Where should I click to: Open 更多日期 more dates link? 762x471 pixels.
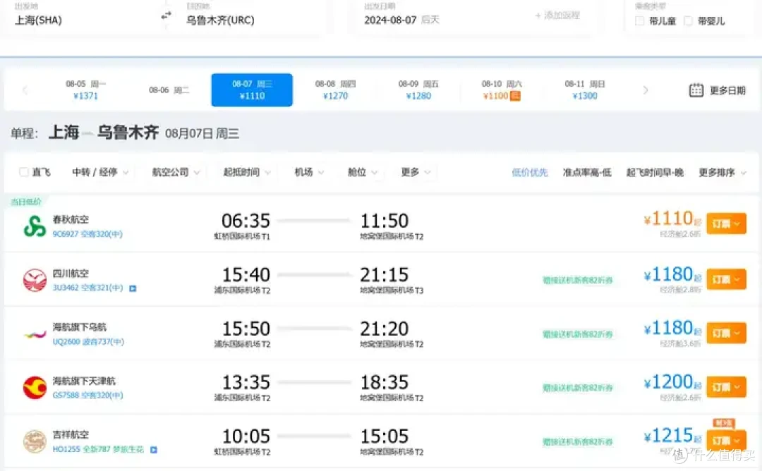[x=727, y=91]
